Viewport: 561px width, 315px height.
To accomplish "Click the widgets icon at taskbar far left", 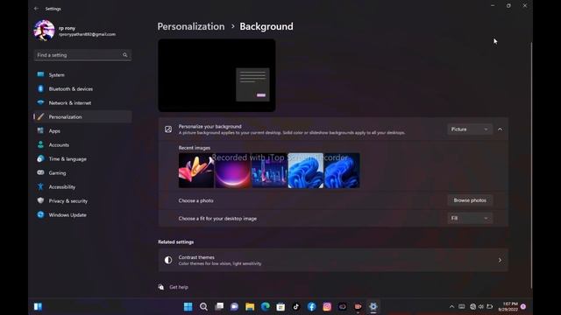I will point(38,306).
